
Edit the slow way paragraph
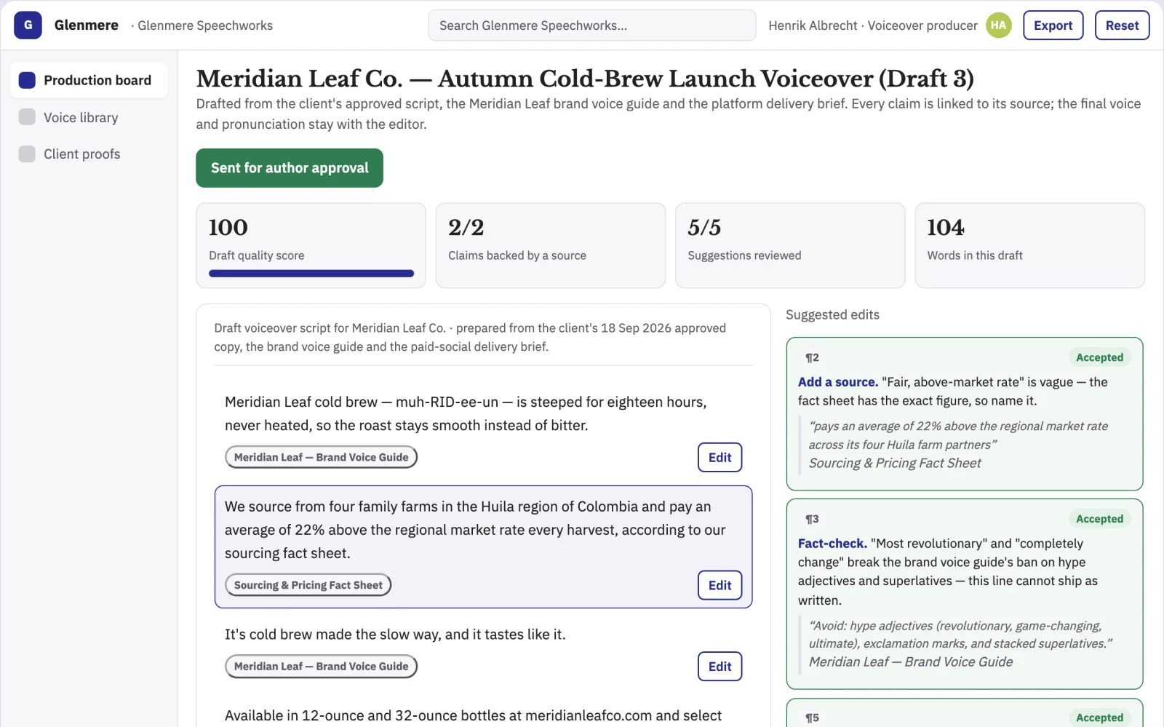click(719, 666)
